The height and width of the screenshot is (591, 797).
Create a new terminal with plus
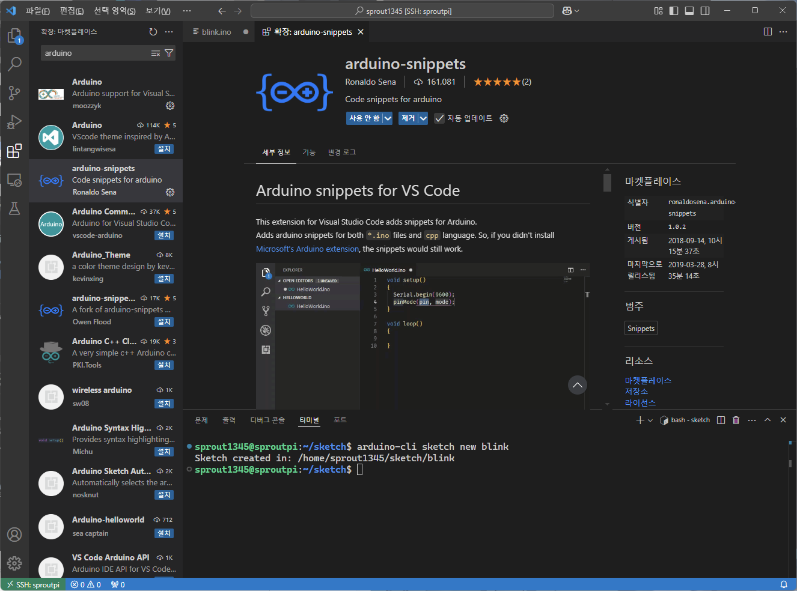(640, 420)
